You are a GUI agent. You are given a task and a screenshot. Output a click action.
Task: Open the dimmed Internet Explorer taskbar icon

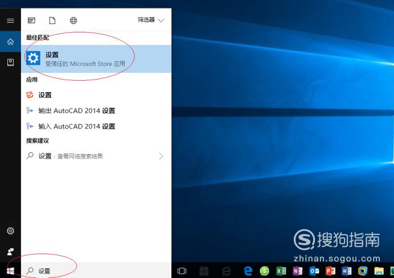[227, 271]
